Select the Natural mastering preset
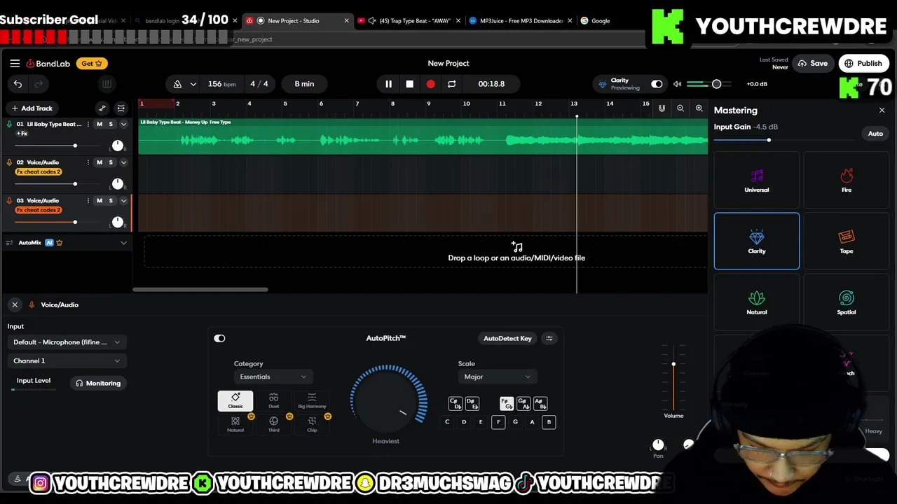 coord(756,302)
